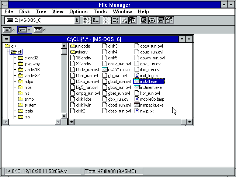
Task: Click the windrv folder icon
Action: [73, 52]
